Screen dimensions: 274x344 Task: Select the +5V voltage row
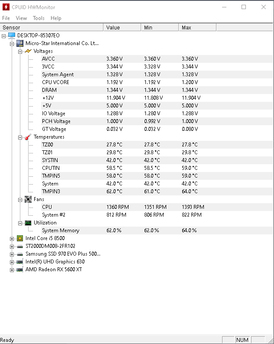pyautogui.click(x=157, y=106)
